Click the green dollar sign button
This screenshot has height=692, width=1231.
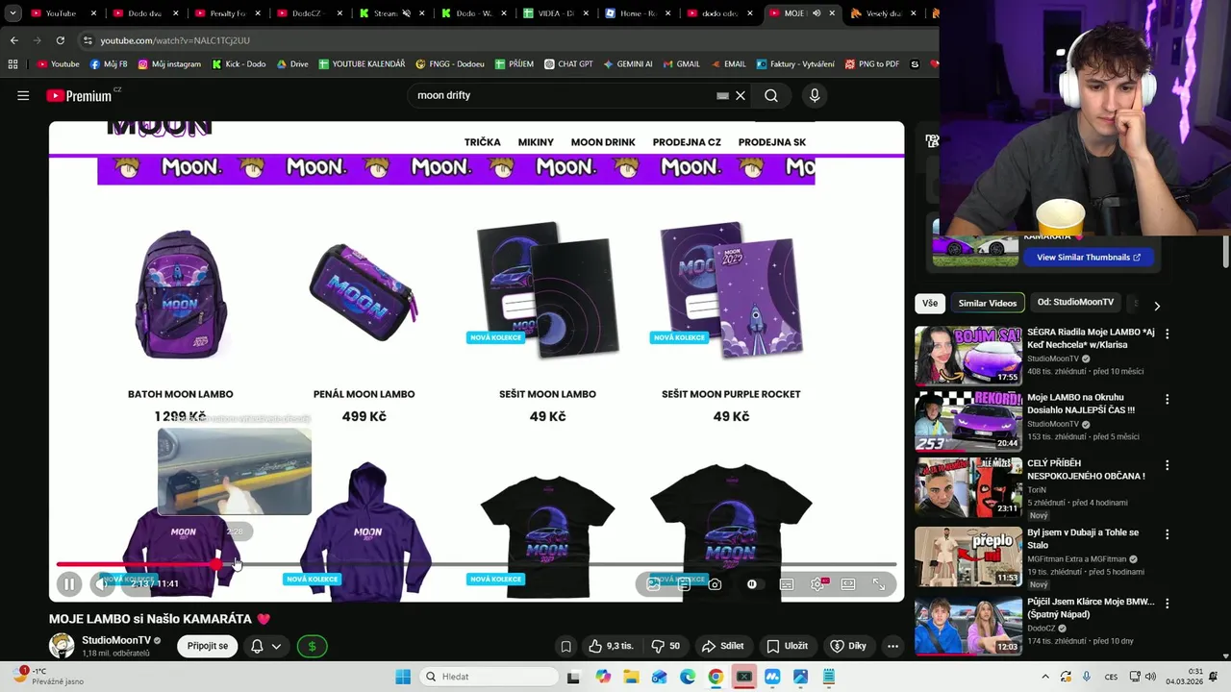click(312, 646)
